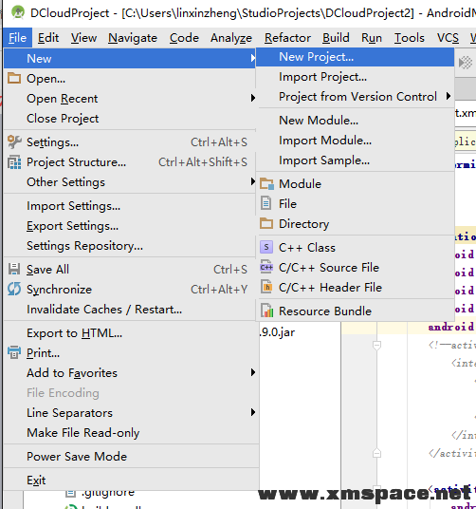The width and height of the screenshot is (476, 509).
Task: Click the Settings wrench icon
Action: [x=14, y=141]
